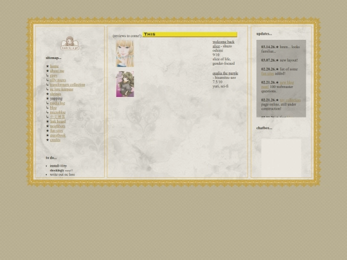This screenshot has width=347, height=260.
Task: Click the '7.5/10' rating text
Action: click(x=217, y=82)
